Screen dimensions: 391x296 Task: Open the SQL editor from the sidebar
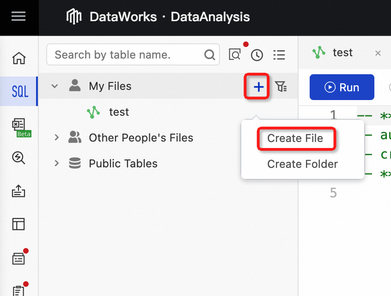(x=19, y=91)
